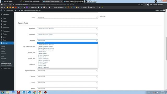Open the Privacy settings submenu
Viewport: 167px width, 94px height.
[3, 61]
